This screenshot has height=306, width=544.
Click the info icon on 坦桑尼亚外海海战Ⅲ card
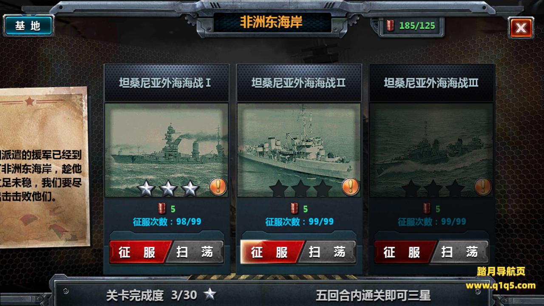click(x=483, y=186)
